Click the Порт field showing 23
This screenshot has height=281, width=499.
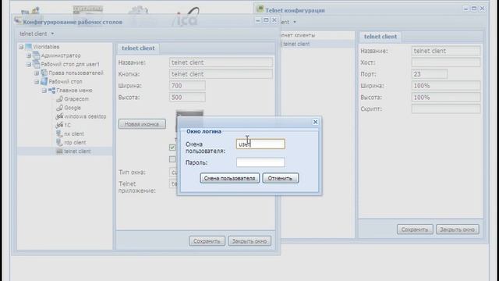pyautogui.click(x=430, y=74)
